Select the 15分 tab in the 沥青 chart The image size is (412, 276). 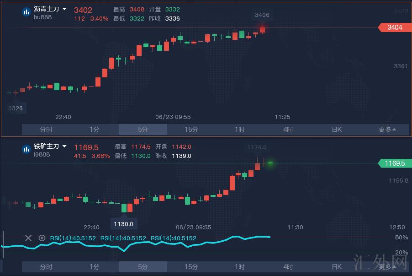[x=191, y=130]
